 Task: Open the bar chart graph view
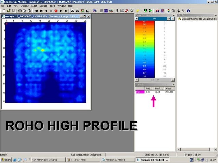pyautogui.click(x=87, y=11)
